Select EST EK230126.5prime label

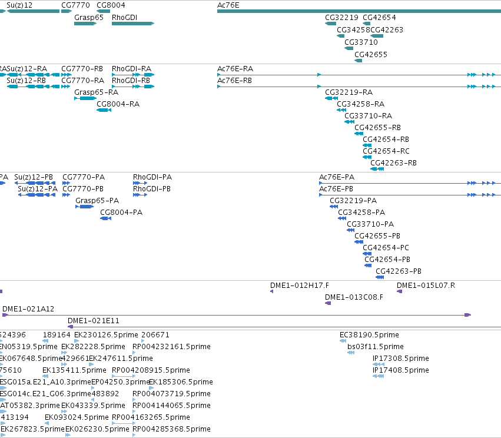pyautogui.click(x=106, y=335)
